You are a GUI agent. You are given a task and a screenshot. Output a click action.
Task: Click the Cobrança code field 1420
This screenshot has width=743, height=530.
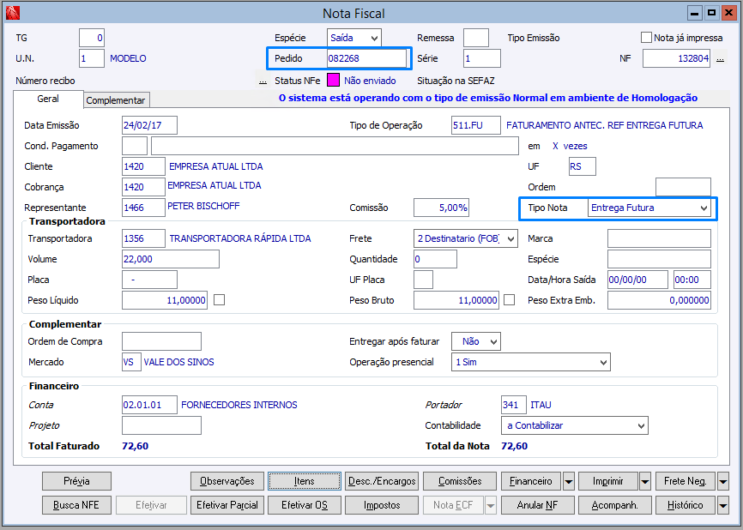click(143, 187)
